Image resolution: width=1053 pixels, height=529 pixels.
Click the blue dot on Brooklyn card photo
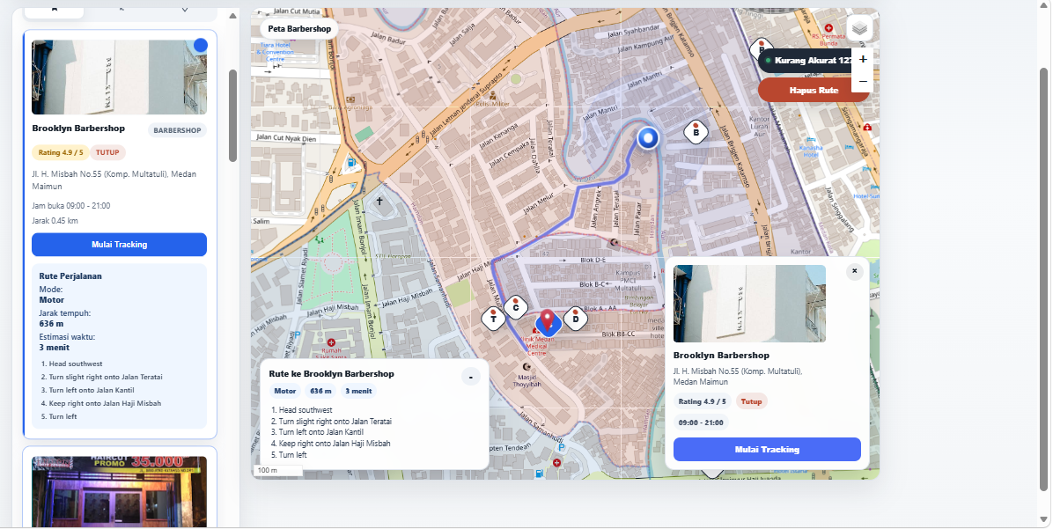click(200, 45)
